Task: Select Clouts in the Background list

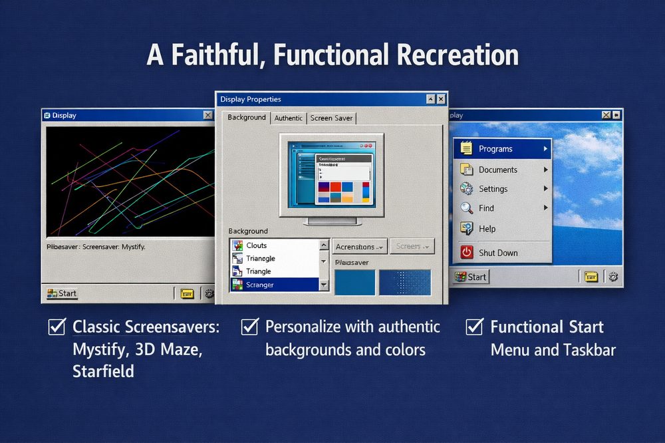Action: click(x=275, y=245)
